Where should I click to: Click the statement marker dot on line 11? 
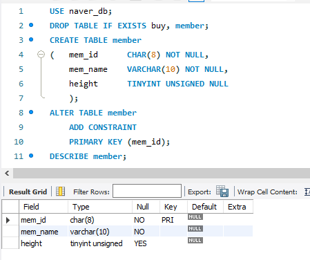click(x=31, y=156)
